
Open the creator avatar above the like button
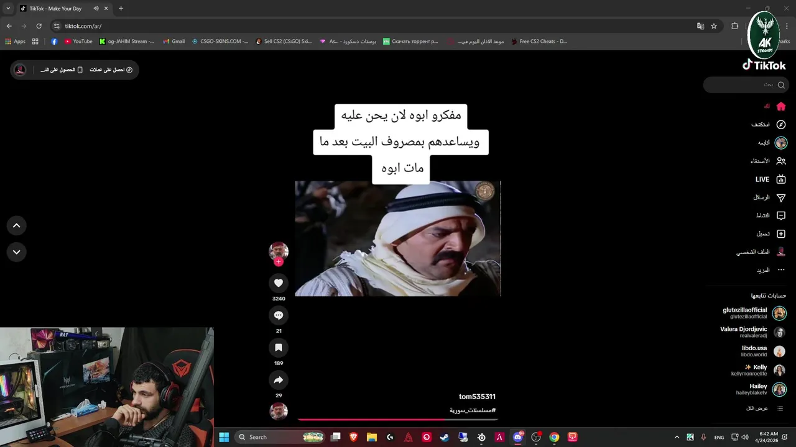[x=279, y=251]
